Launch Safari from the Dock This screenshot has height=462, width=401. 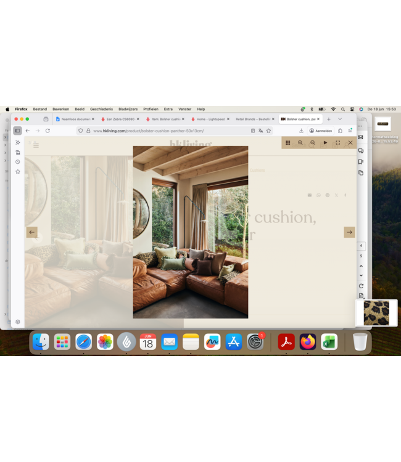coord(83,342)
